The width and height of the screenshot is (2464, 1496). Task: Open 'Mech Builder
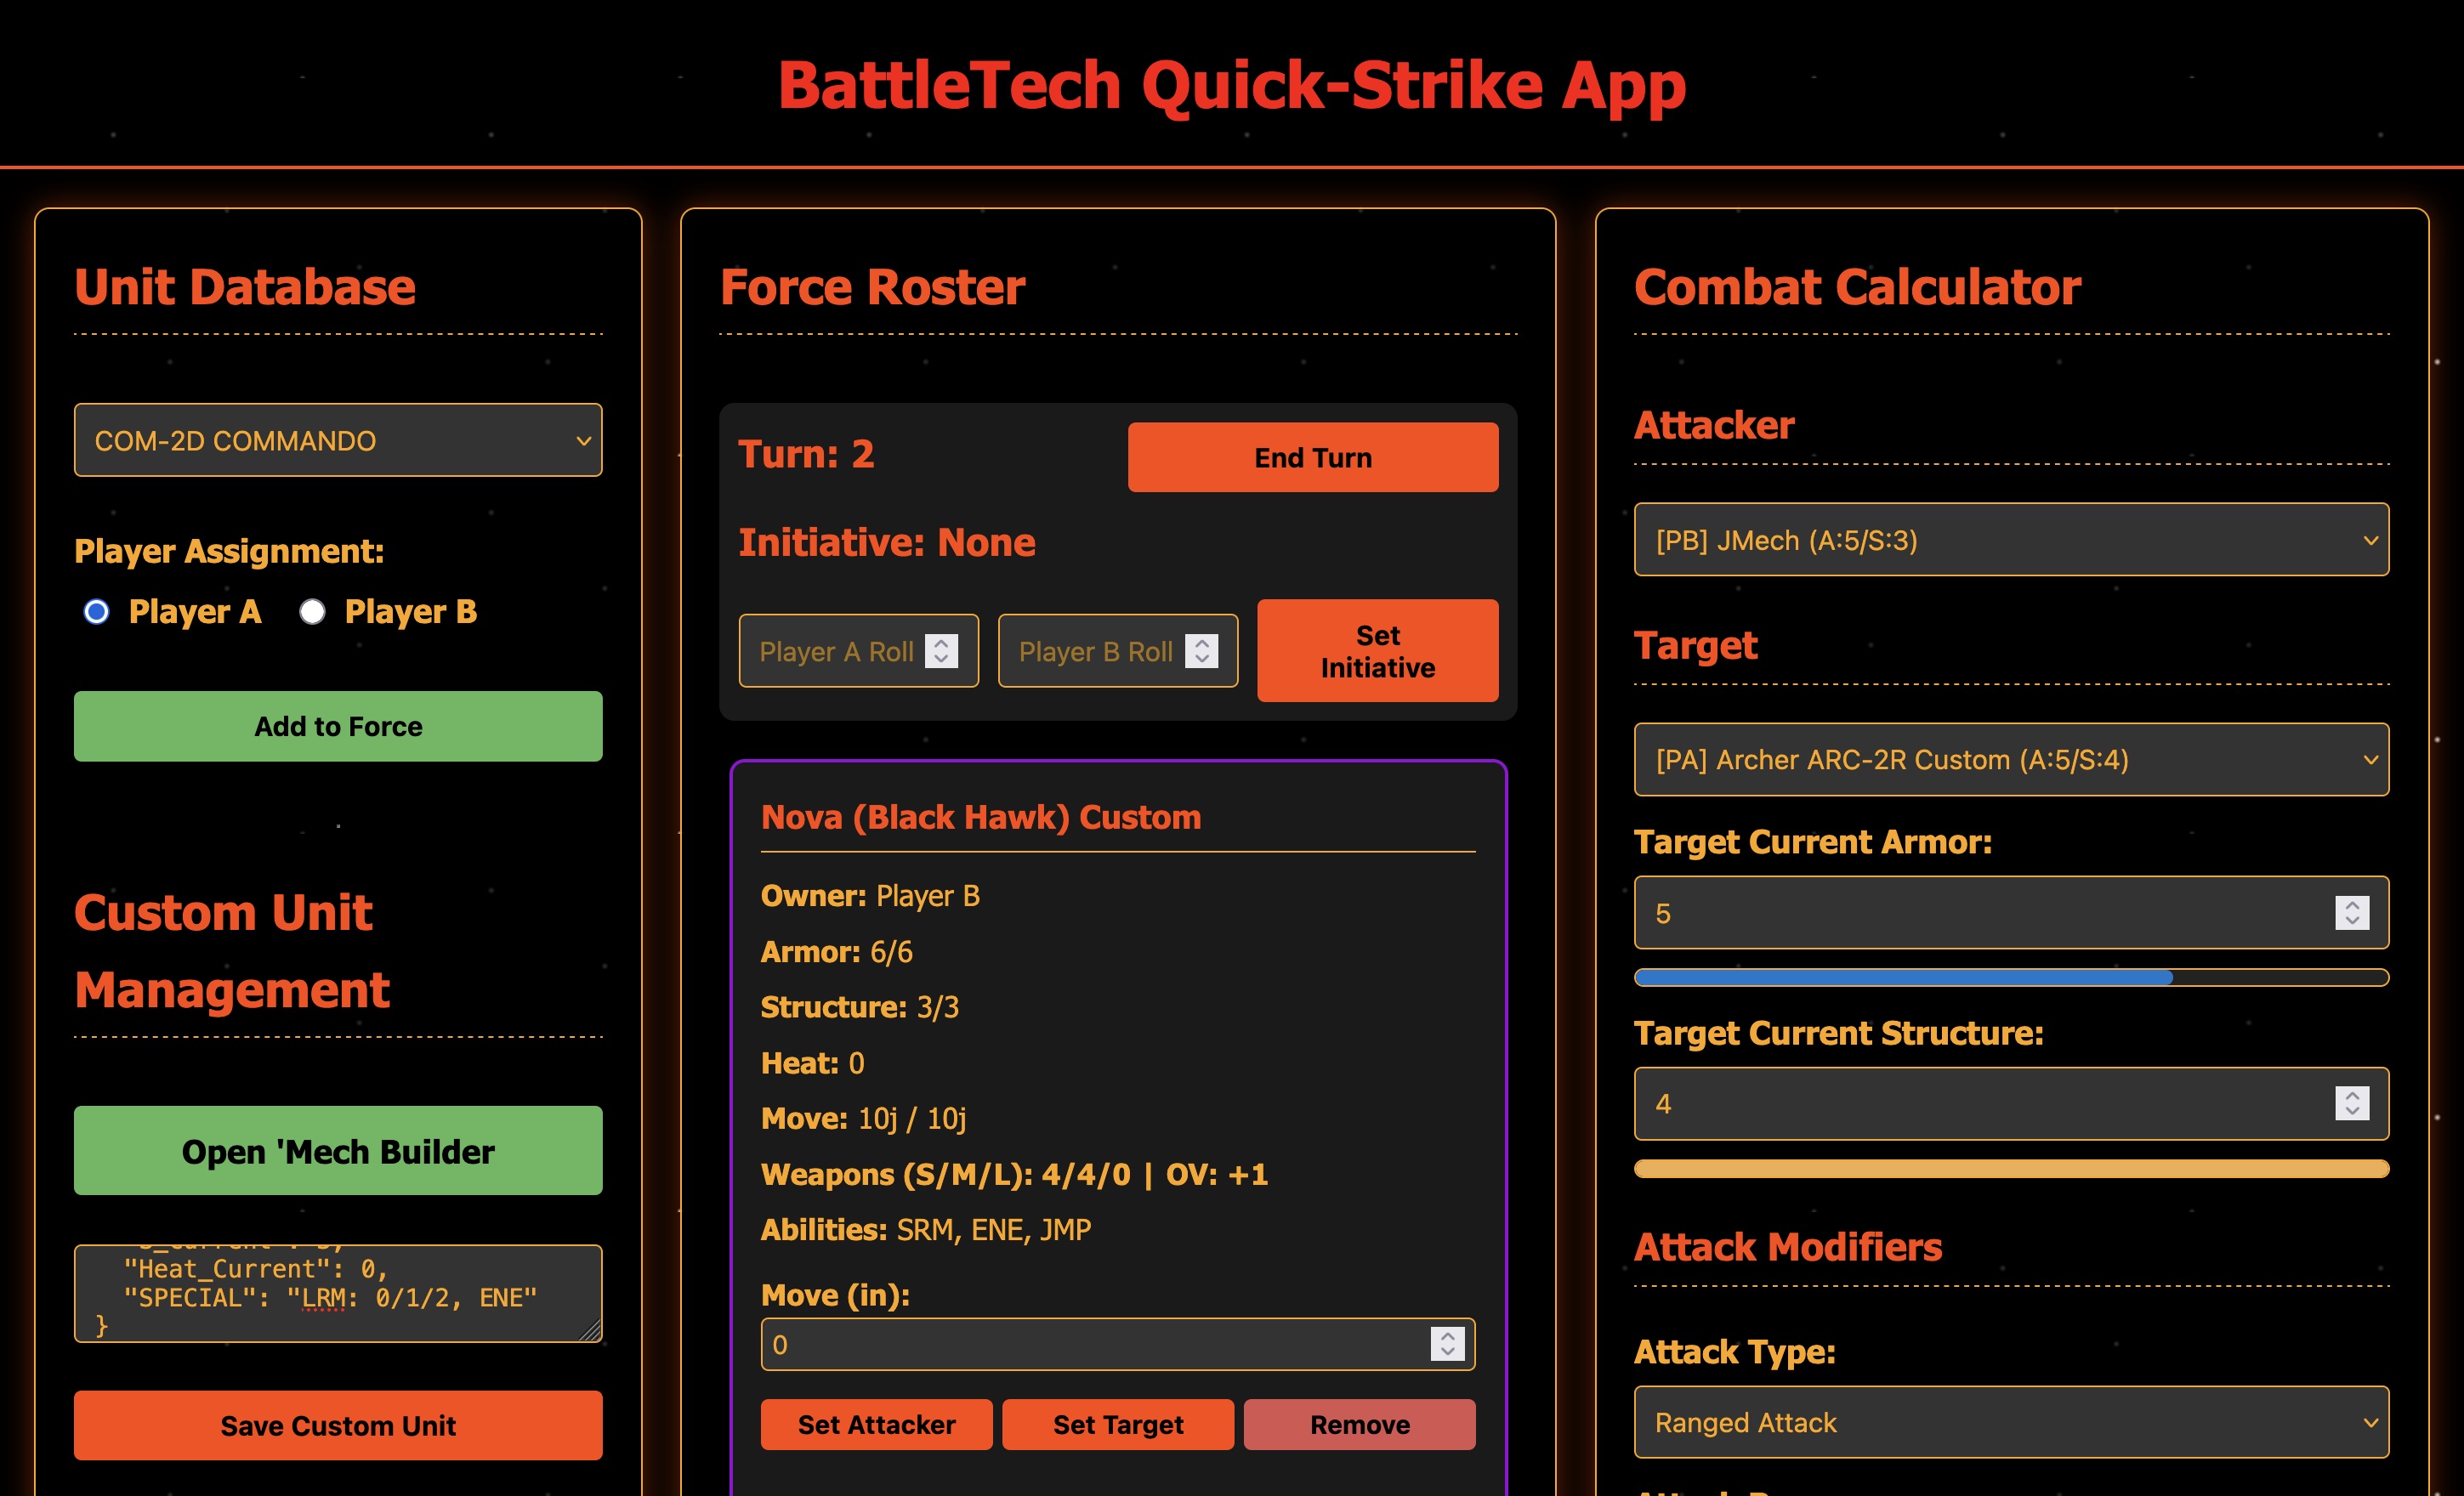338,1151
